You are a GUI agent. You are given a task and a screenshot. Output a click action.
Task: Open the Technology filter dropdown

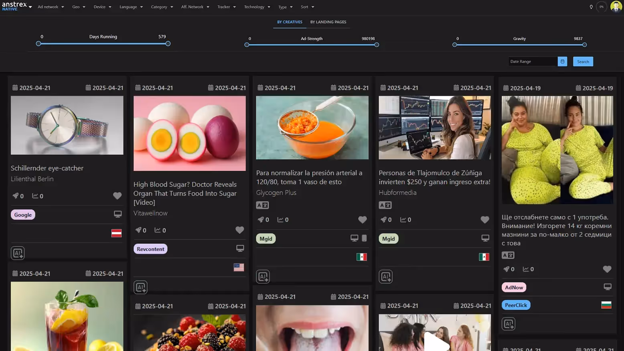point(257,7)
